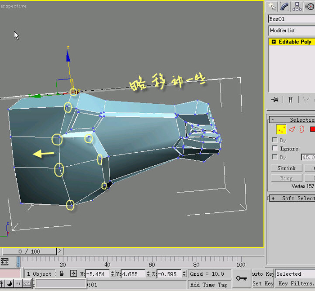Click frame 40 on the track bar
Viewport: 315px width, 291px height.
point(107,265)
